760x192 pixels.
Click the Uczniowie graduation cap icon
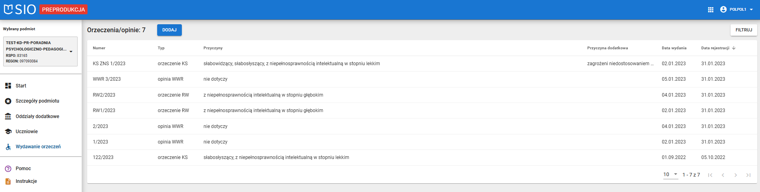pos(8,132)
